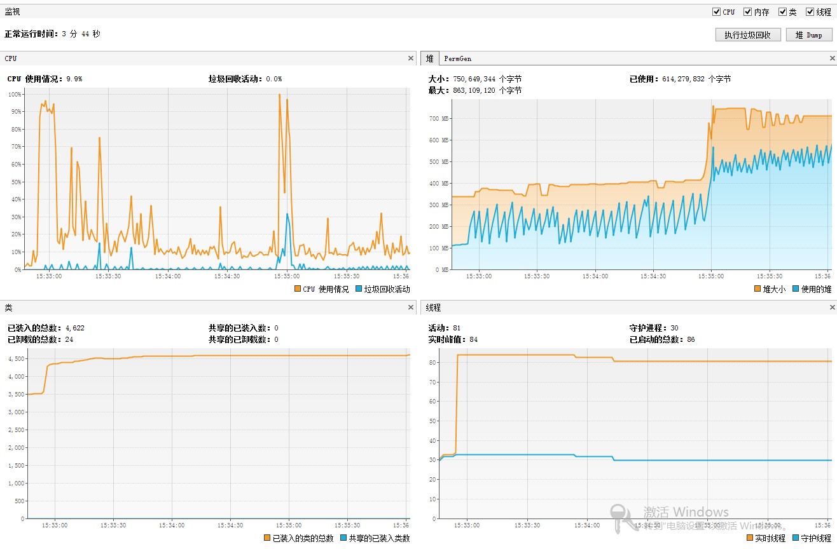Click the 守护线程 blue legend swatch
This screenshot has width=837, height=549.
click(796, 538)
